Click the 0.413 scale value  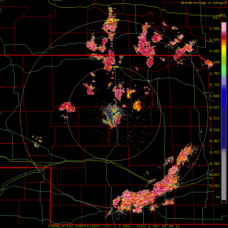(215, 152)
